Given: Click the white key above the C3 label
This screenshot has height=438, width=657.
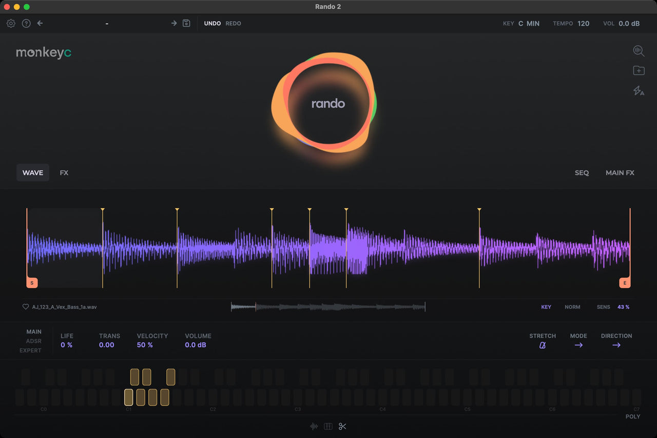Looking at the screenshot, I should (298, 397).
